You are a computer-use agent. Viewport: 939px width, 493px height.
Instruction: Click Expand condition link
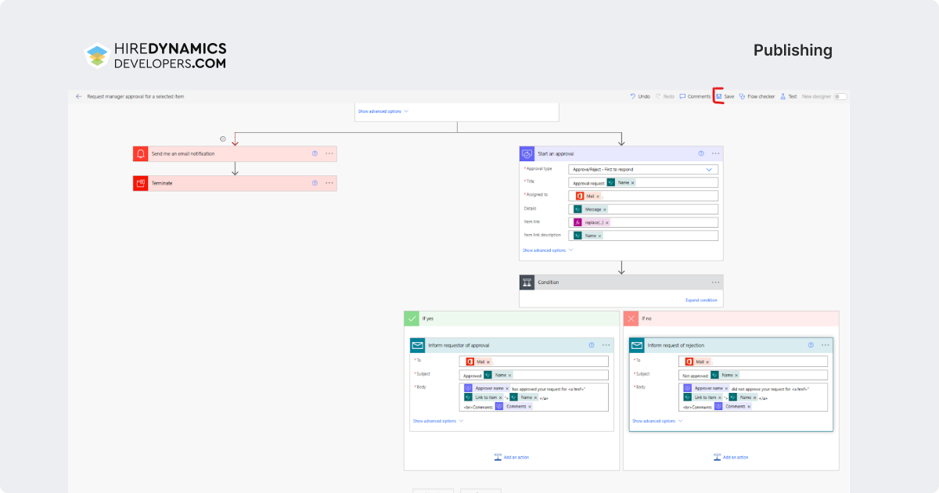(x=701, y=300)
